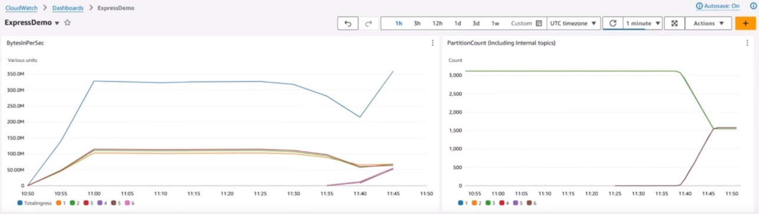Click the calendar icon beside Custom
This screenshot has width=759, height=214.
coord(539,24)
